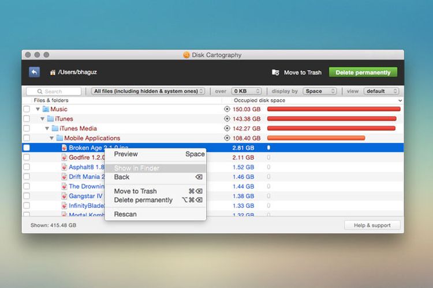This screenshot has width=433, height=288.
Task: Collapse the Music folder triangle
Action: click(38, 109)
